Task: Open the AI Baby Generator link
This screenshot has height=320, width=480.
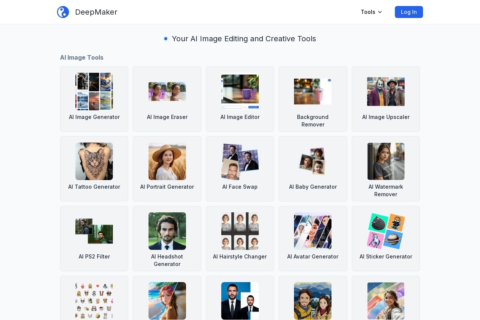Action: 313,169
